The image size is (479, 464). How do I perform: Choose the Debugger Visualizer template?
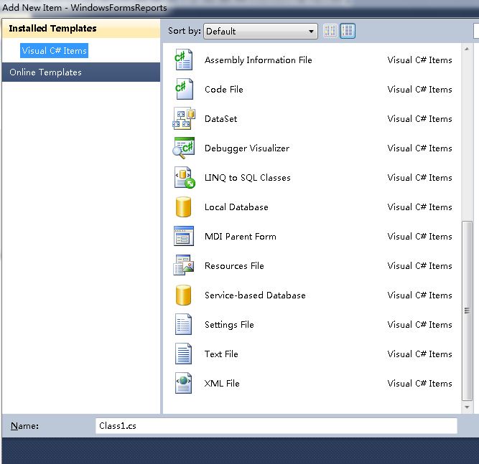pyautogui.click(x=247, y=148)
